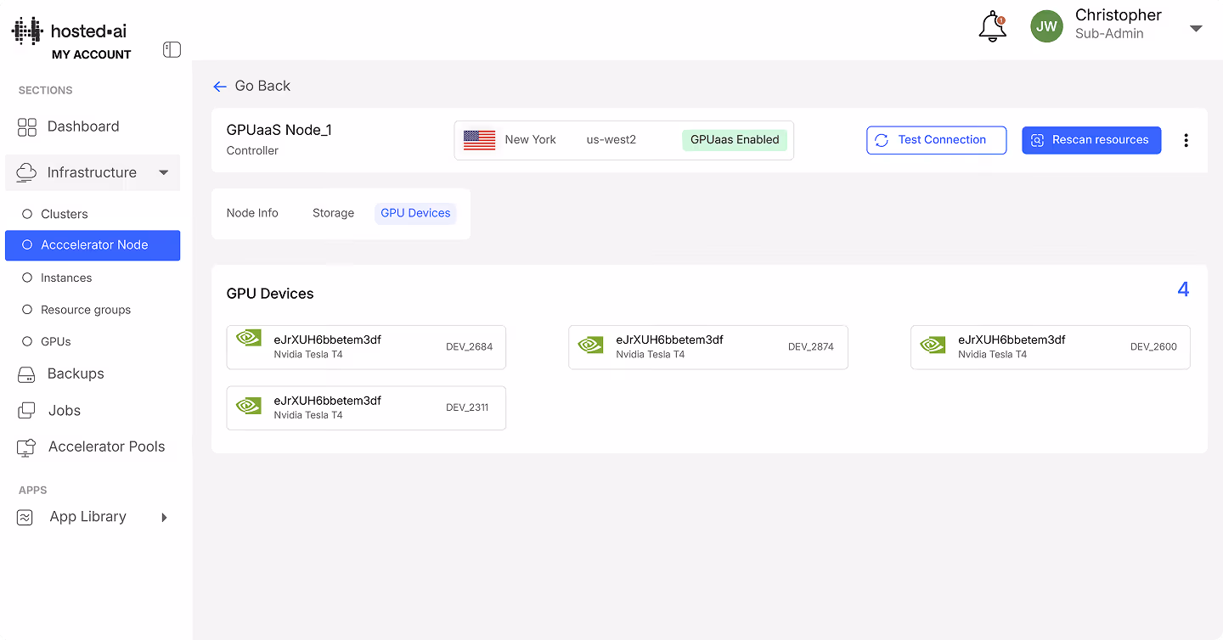Click the Jobs icon
Viewport: 1223px width, 640px height.
[x=26, y=411]
